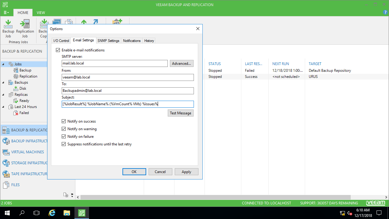Click the help question mark icon

click(x=385, y=12)
